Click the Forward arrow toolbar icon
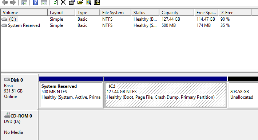The image size is (258, 140). [13, 3]
